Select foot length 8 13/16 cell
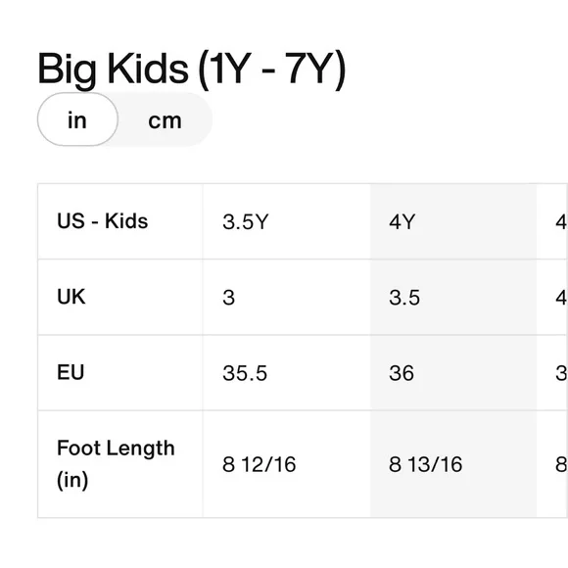 tap(453, 464)
